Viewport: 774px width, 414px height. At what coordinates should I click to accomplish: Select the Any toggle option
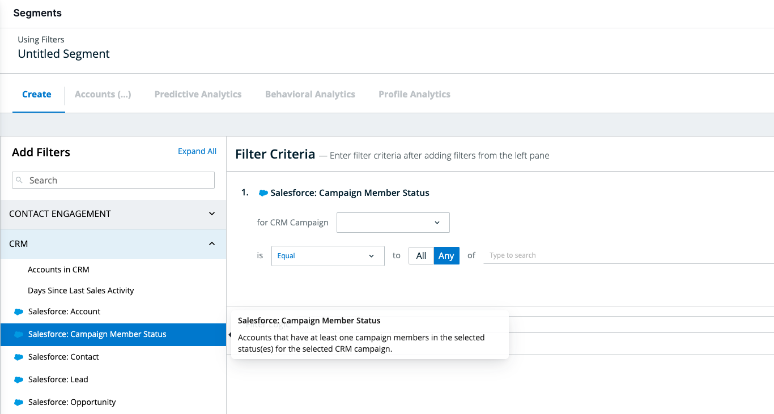point(446,256)
